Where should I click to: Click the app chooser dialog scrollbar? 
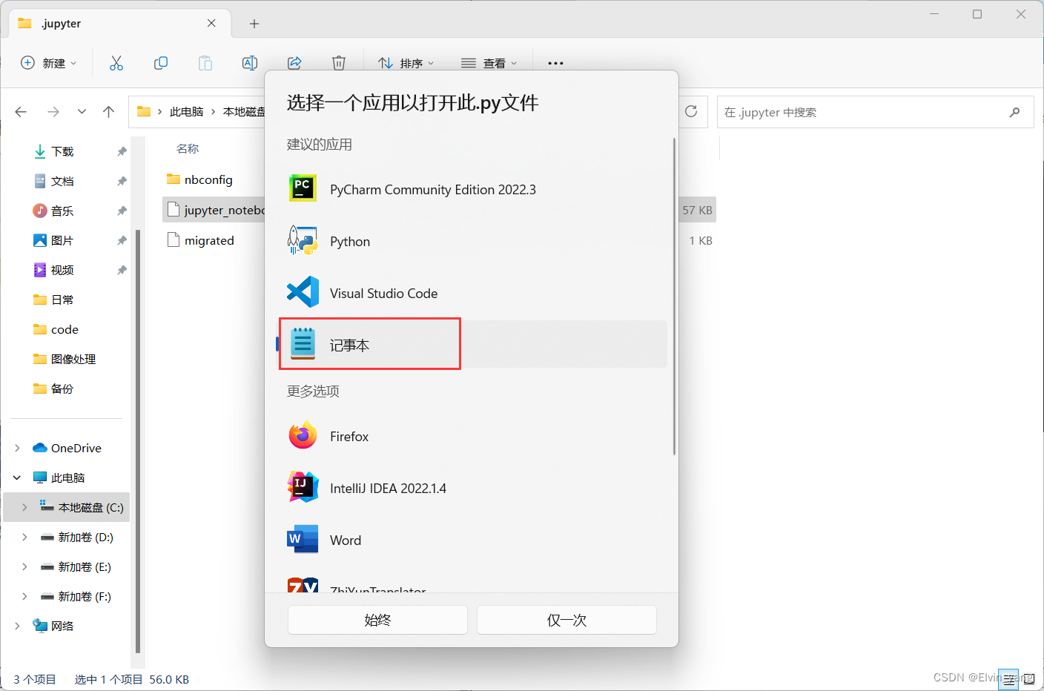[x=674, y=295]
